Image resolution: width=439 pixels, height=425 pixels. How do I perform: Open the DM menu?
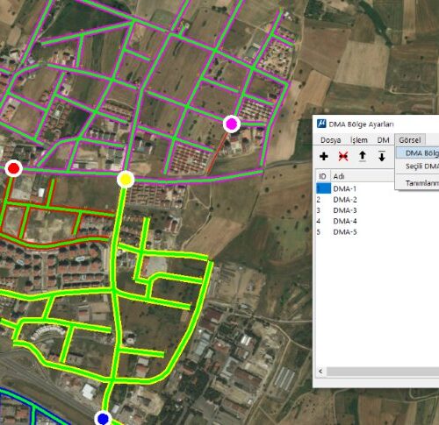tap(384, 140)
